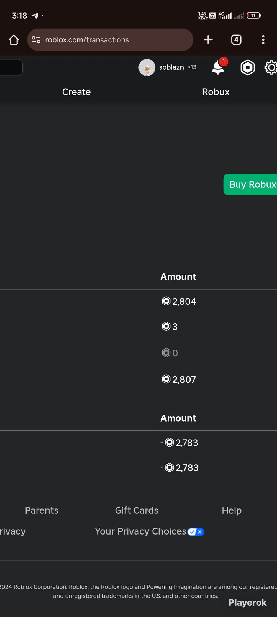Click the soblazn avatar thumbnail
This screenshot has width=277, height=617.
(147, 67)
